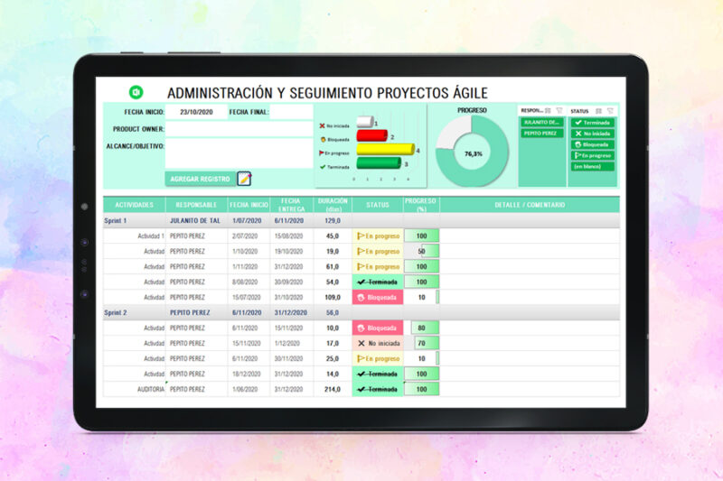This screenshot has height=481, width=723.
Task: Click the Product Owner input field
Action: pyautogui.click(x=239, y=129)
